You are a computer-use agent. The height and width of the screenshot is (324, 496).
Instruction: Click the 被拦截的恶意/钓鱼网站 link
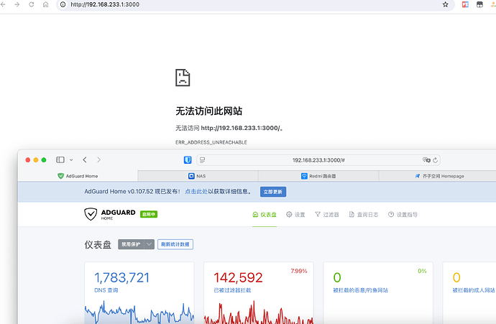[x=361, y=290]
